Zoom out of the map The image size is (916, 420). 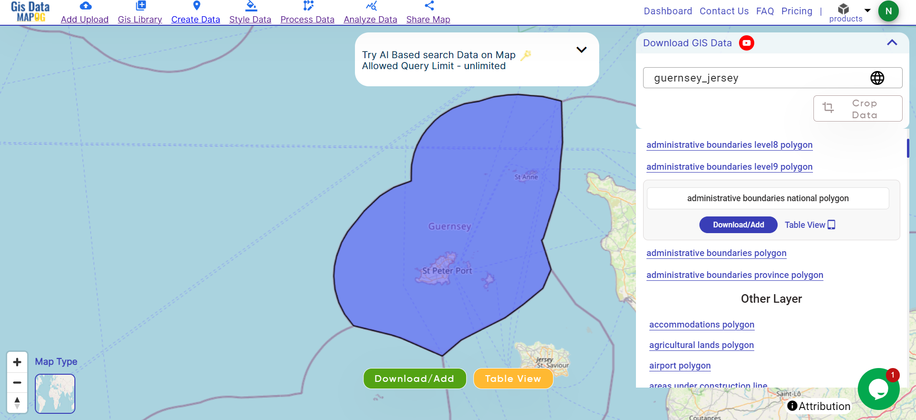pyautogui.click(x=17, y=382)
